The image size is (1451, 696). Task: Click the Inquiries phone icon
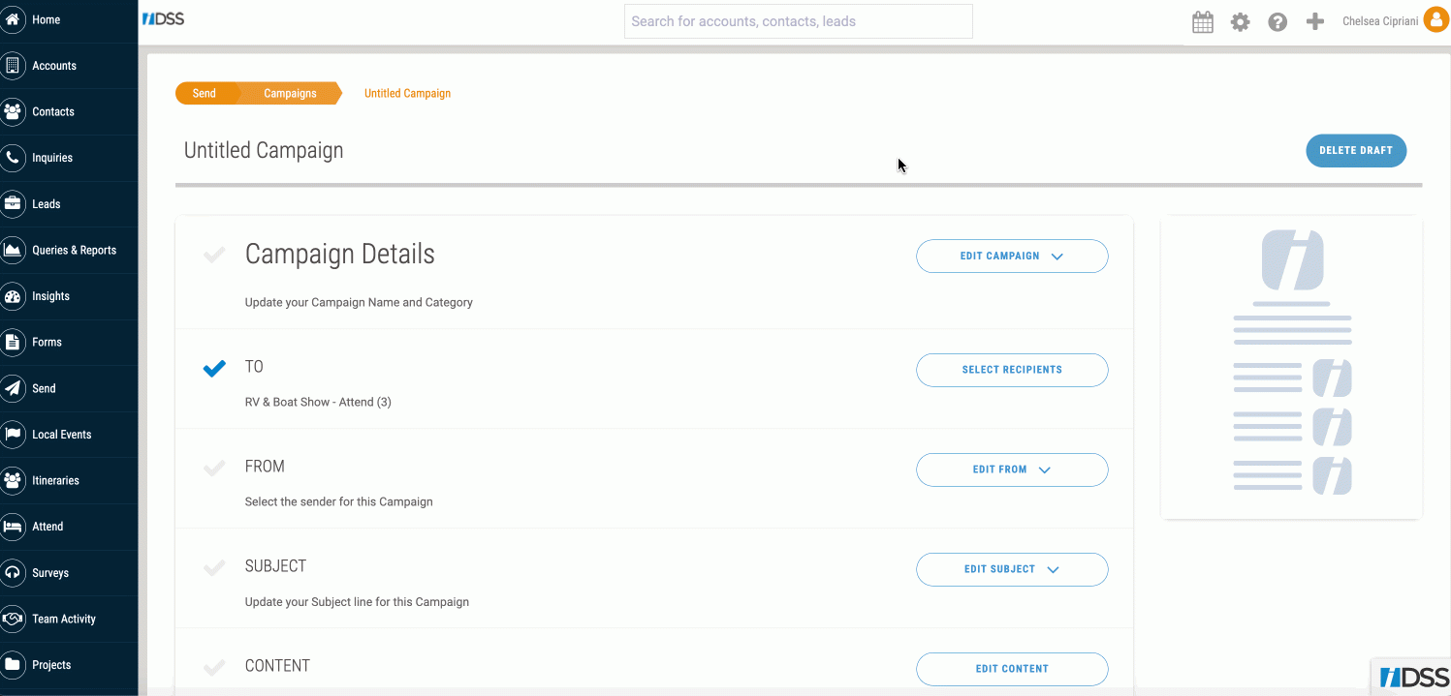(x=13, y=158)
